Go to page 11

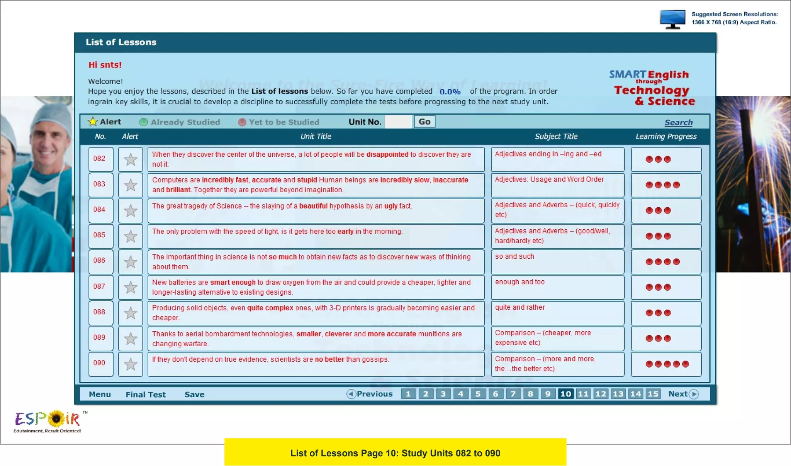click(583, 394)
